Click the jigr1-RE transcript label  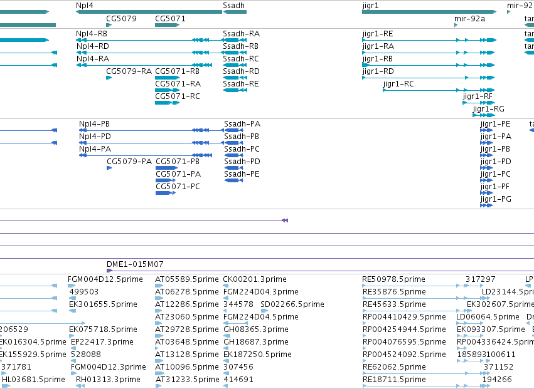coord(378,34)
